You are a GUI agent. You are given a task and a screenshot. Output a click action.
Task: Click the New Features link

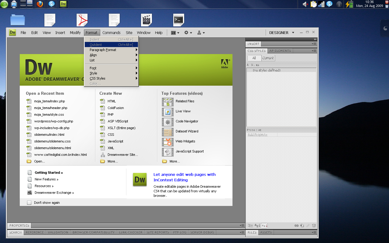pyautogui.click(x=46, y=179)
